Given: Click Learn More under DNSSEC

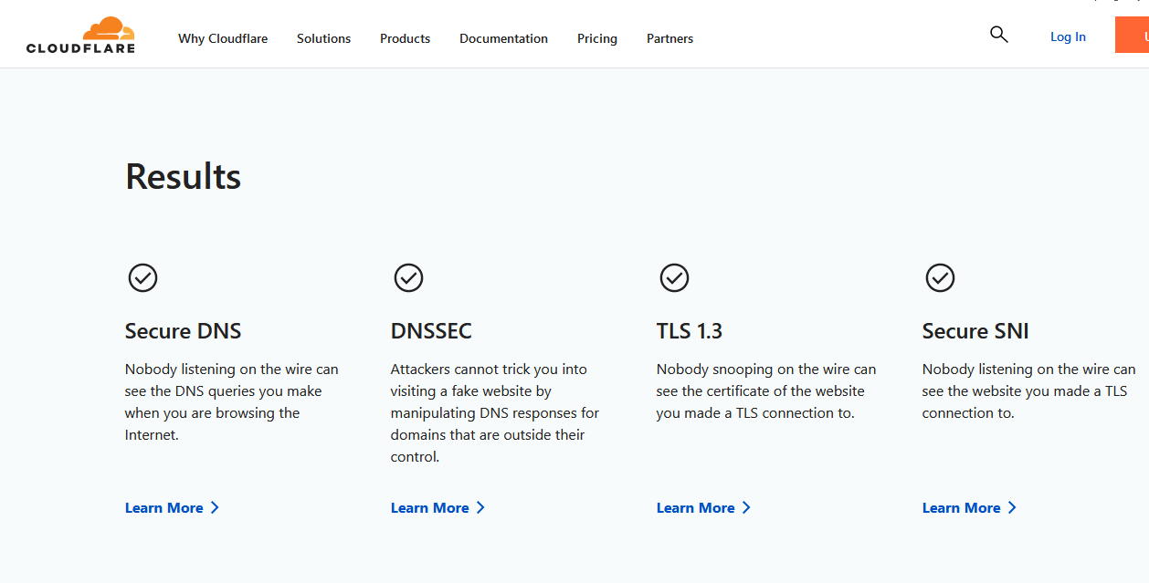Looking at the screenshot, I should click(x=437, y=508).
